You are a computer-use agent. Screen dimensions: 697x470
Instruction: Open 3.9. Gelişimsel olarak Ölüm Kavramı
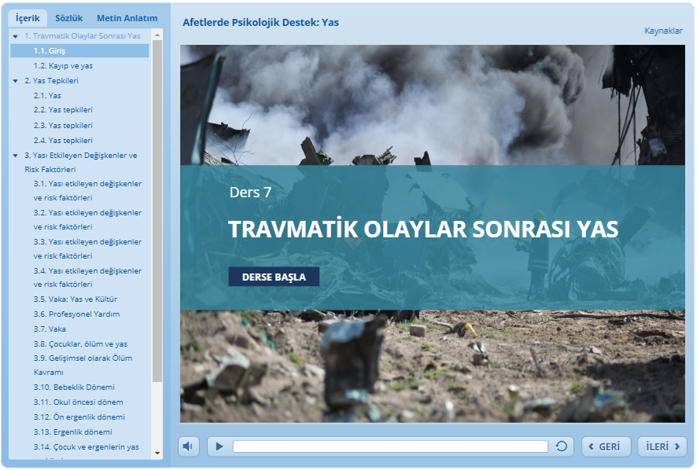tap(83, 365)
